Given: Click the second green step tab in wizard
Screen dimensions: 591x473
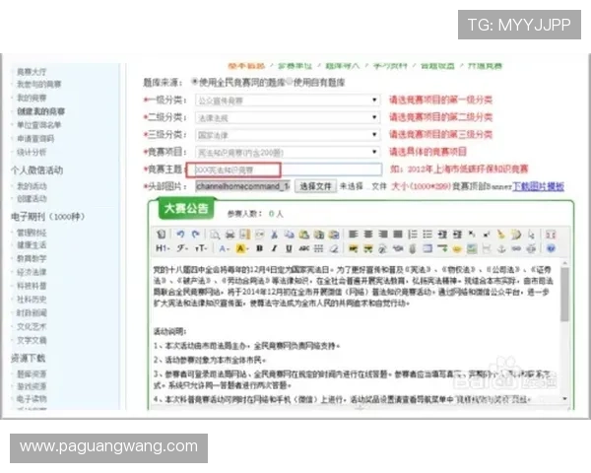Looking at the screenshot, I should pos(295,66).
